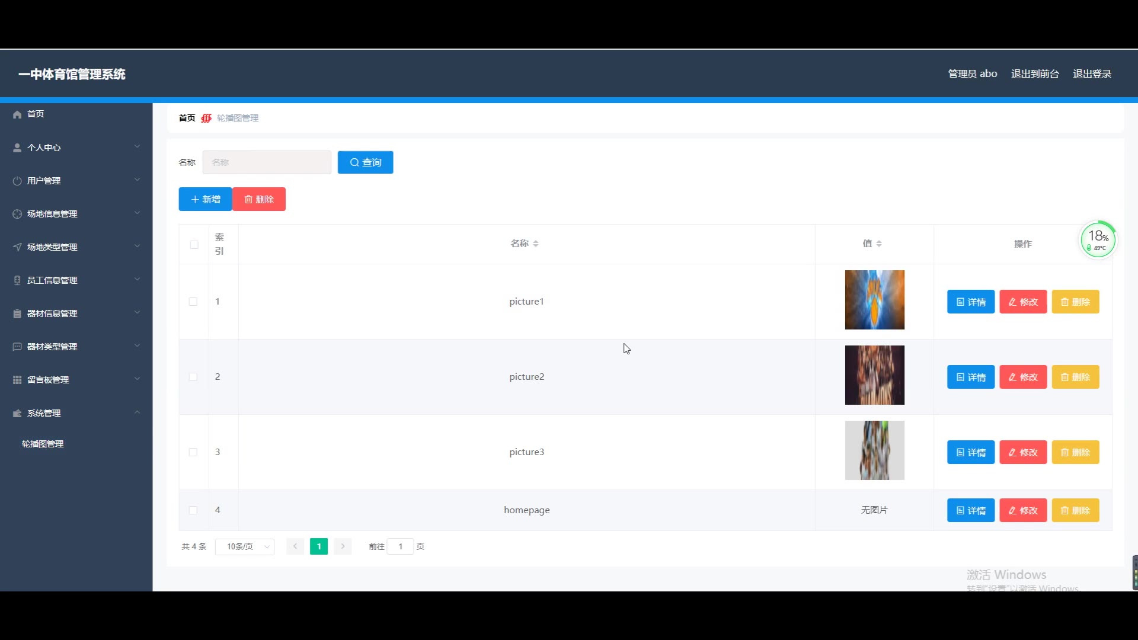Click the sort arrows beside 名称 column
The width and height of the screenshot is (1138, 640).
(x=536, y=244)
